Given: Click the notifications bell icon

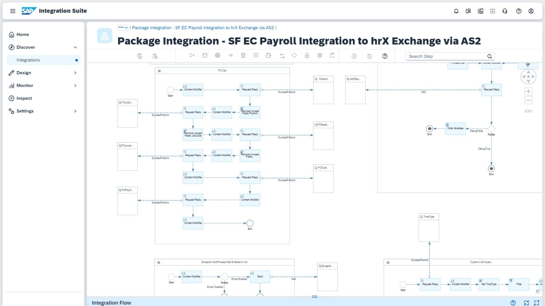Looking at the screenshot, I should coord(456,11).
